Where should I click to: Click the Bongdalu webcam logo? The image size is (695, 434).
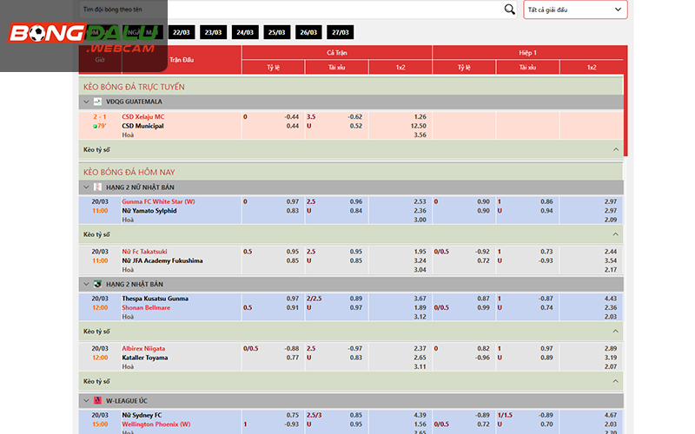(x=83, y=36)
